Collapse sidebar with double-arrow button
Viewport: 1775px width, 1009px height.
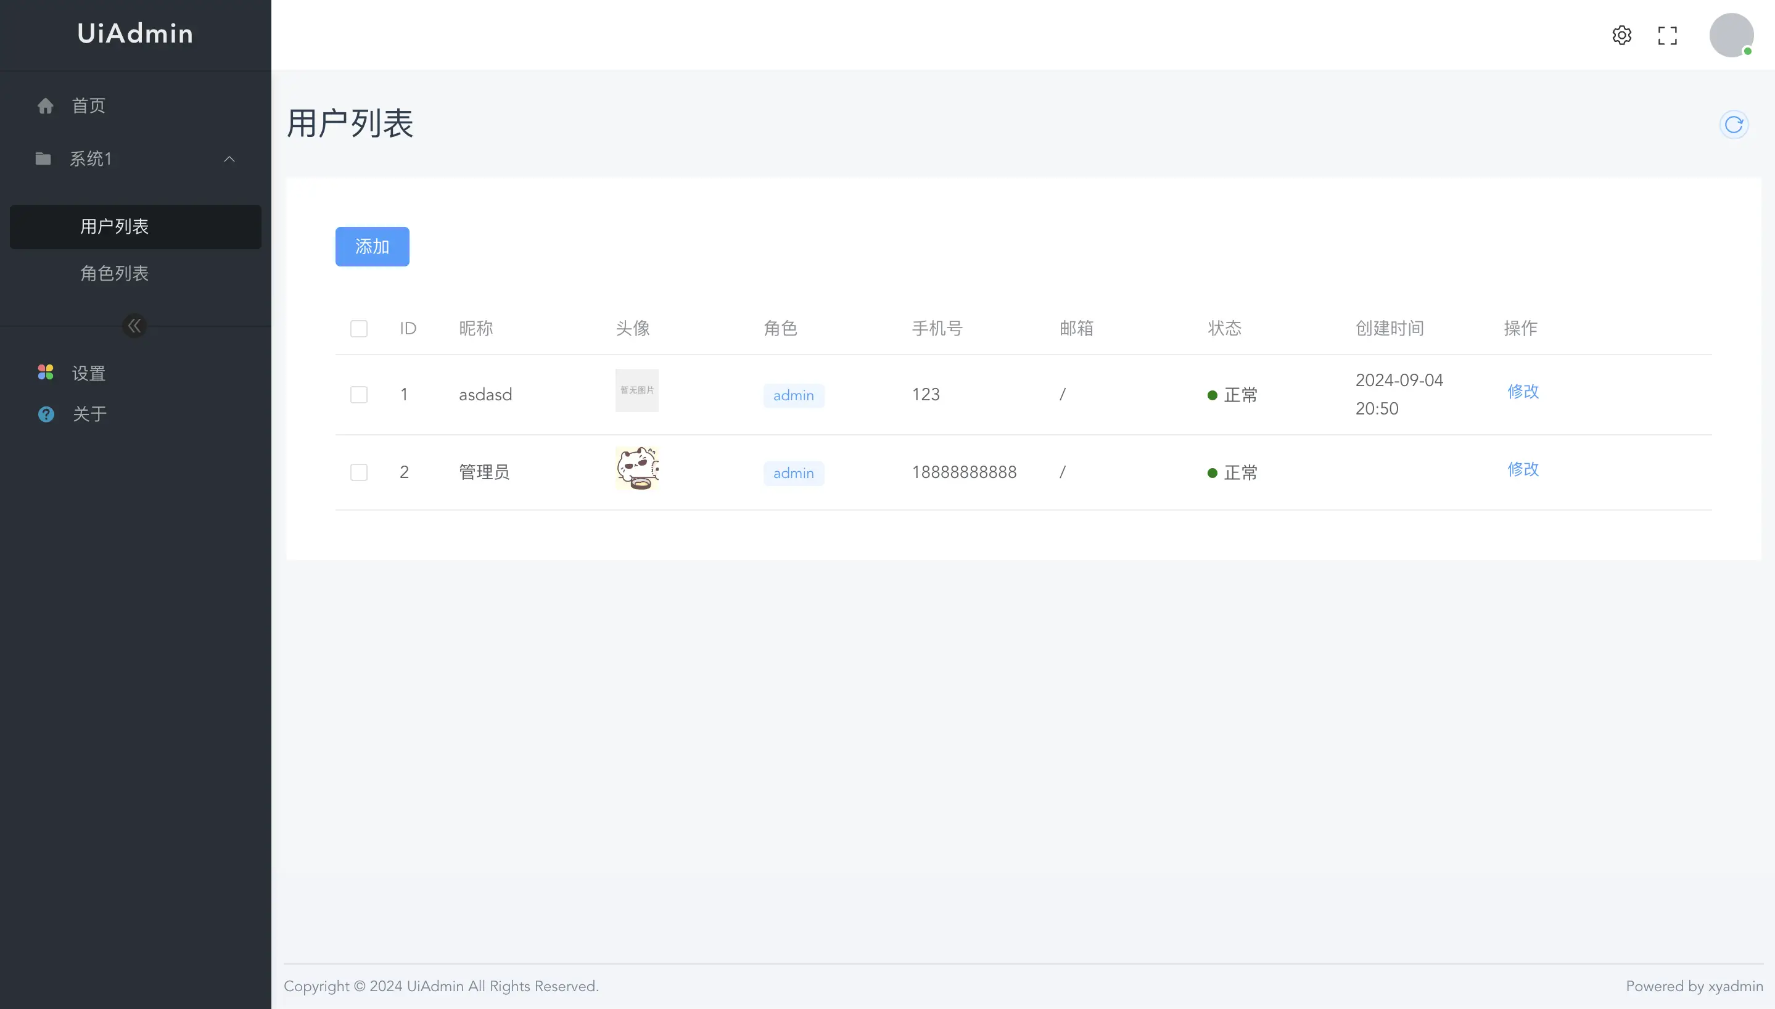coord(134,326)
